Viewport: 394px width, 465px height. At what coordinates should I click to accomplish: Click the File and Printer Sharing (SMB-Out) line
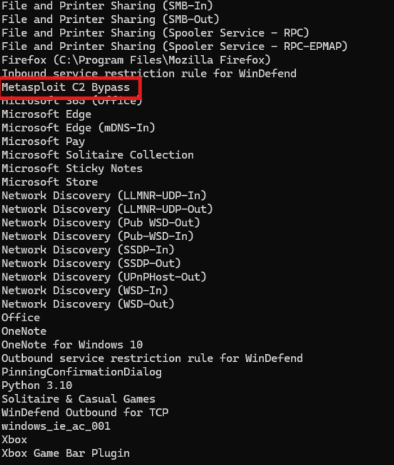pyautogui.click(x=111, y=19)
